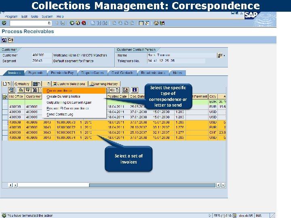The width and height of the screenshot is (291, 218).
Task: Click the Telephone No. field
Action: coord(176,61)
